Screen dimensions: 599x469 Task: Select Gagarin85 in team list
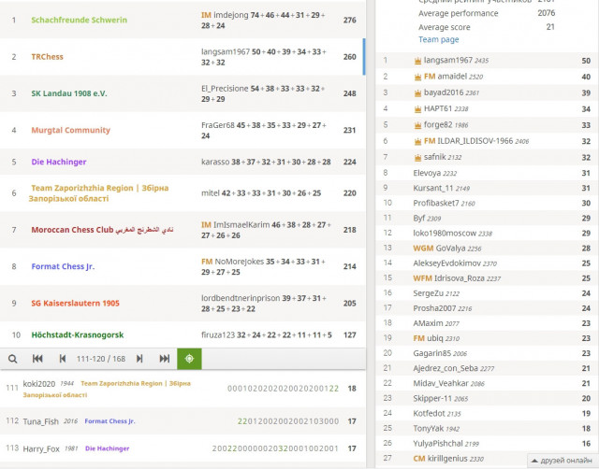click(x=487, y=353)
